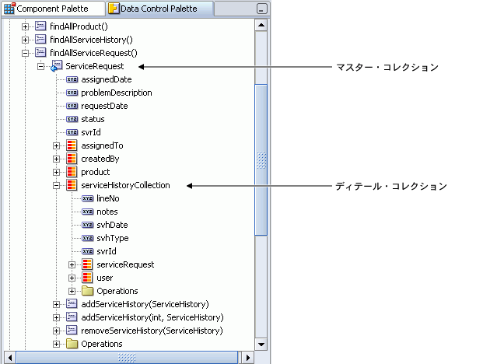Expand the user node
The width and height of the screenshot is (504, 364).
[x=72, y=278]
